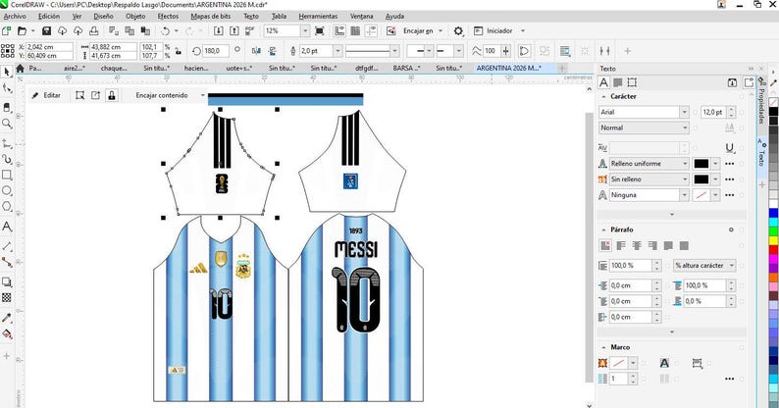Click the Mirror horizontally icon
779x408 pixels.
click(x=256, y=51)
